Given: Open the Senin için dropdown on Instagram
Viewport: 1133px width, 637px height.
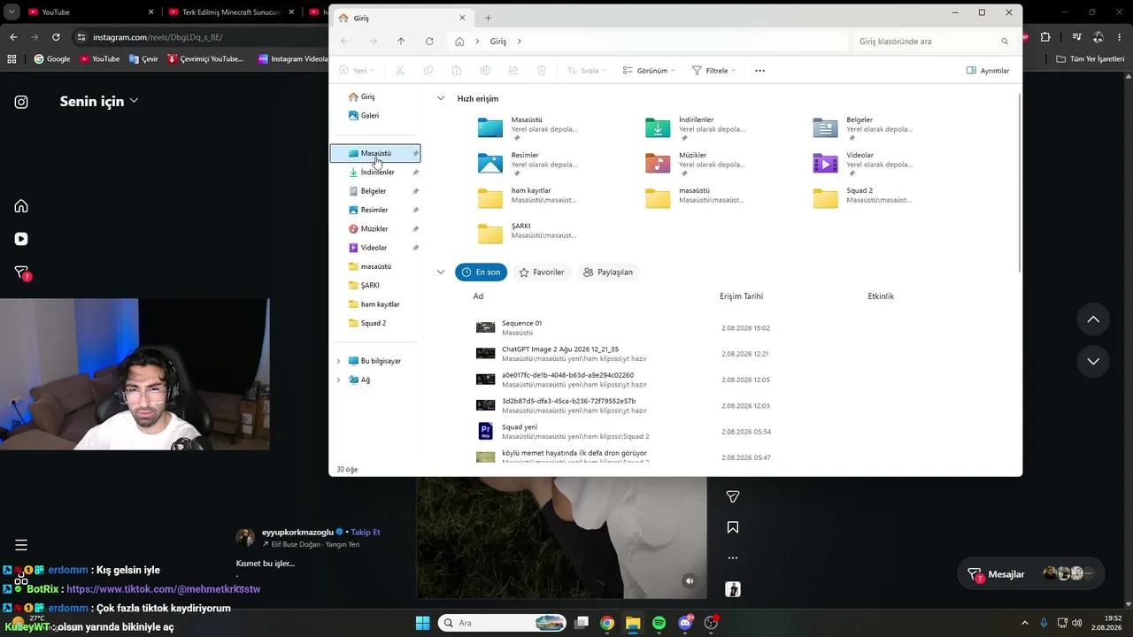Looking at the screenshot, I should (99, 102).
